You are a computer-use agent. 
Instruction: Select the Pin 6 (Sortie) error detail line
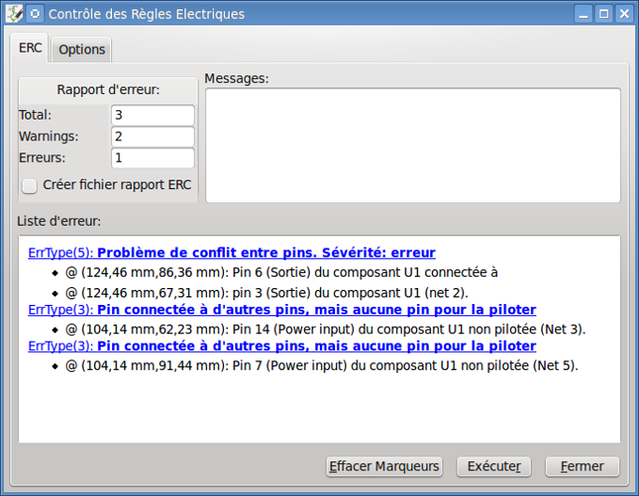tap(282, 272)
